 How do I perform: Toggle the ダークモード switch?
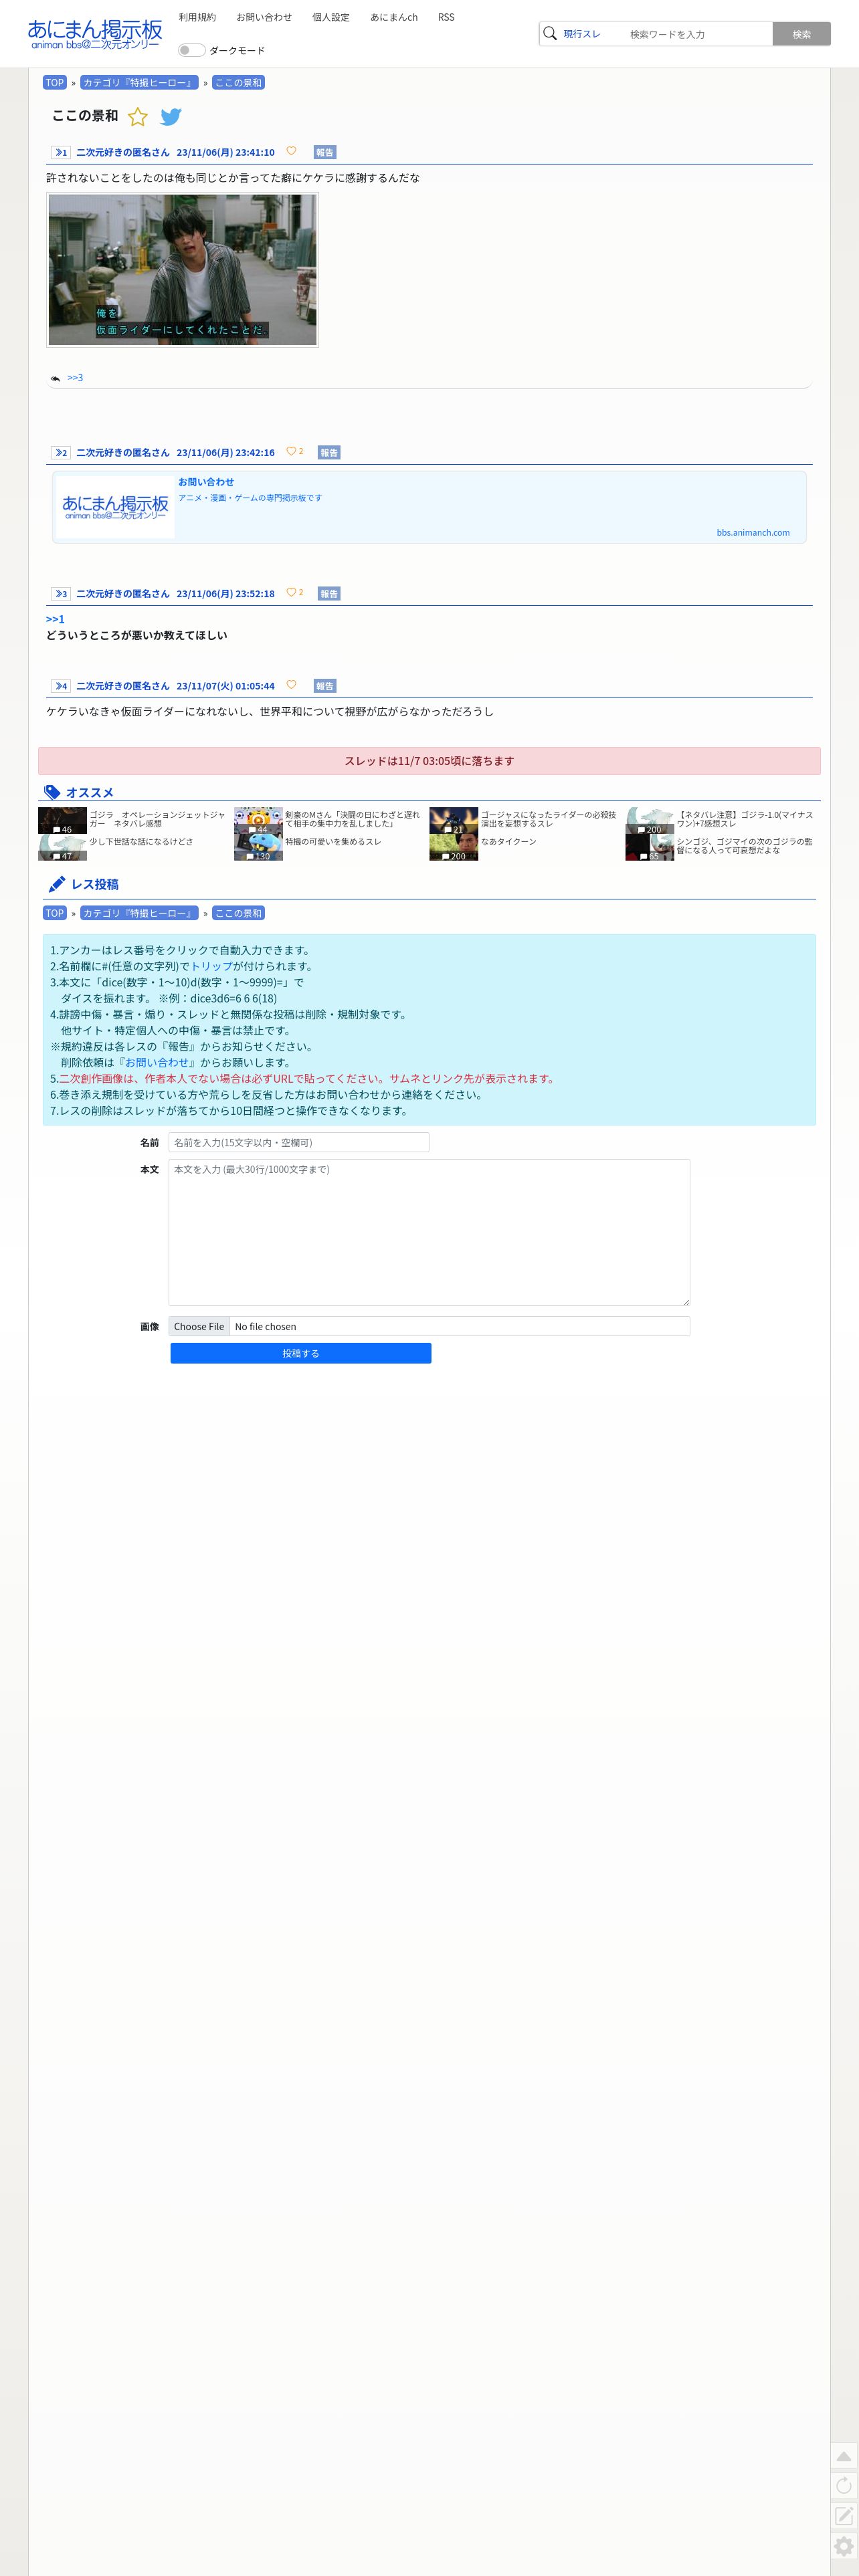(x=191, y=50)
